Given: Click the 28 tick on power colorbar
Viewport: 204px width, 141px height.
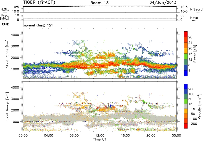Looking at the screenshot, I should coord(190,37).
